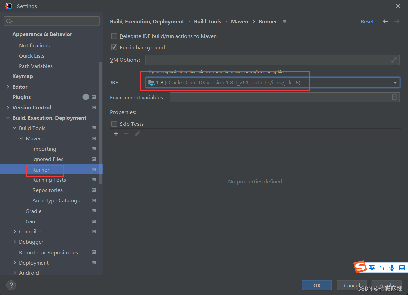The height and width of the screenshot is (295, 408).
Task: Click the breadcrumb project icon after Runner
Action: point(284,22)
